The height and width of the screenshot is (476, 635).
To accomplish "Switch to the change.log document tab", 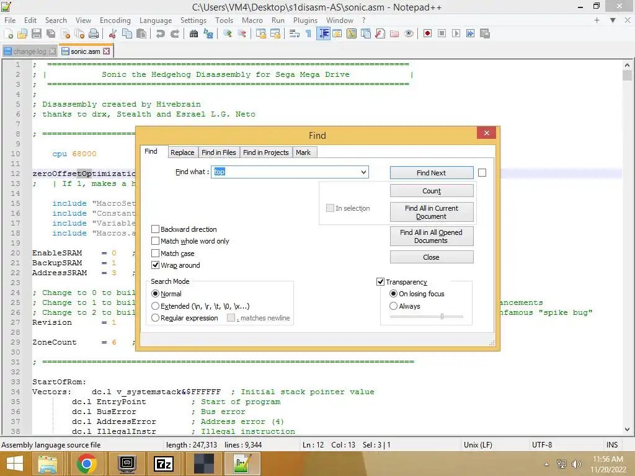I will pyautogui.click(x=30, y=51).
